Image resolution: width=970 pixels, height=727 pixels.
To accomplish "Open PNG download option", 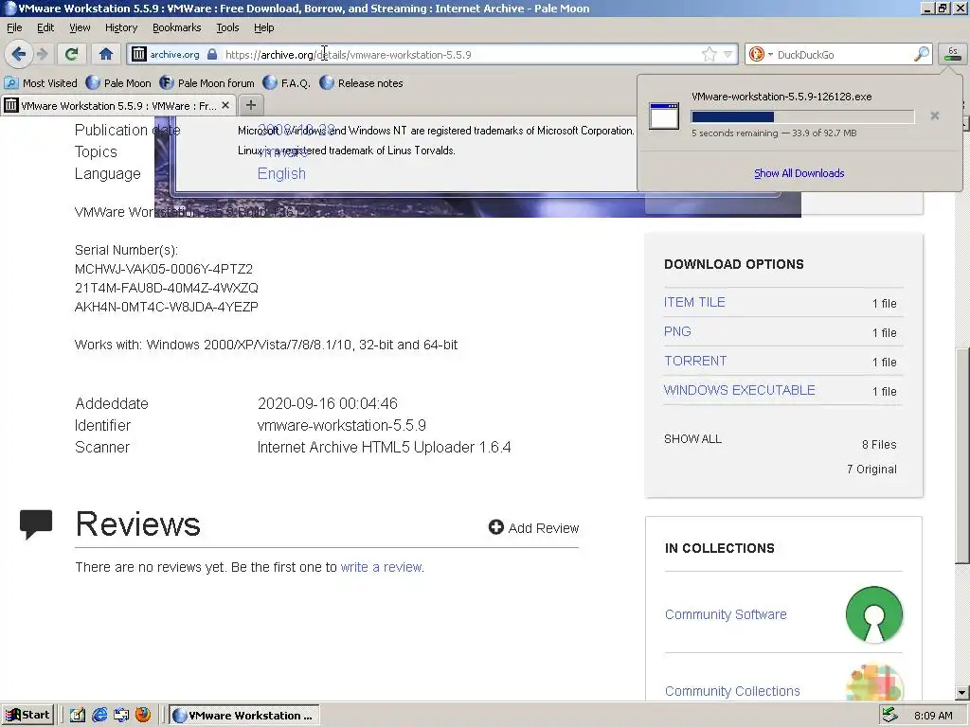I will click(677, 331).
